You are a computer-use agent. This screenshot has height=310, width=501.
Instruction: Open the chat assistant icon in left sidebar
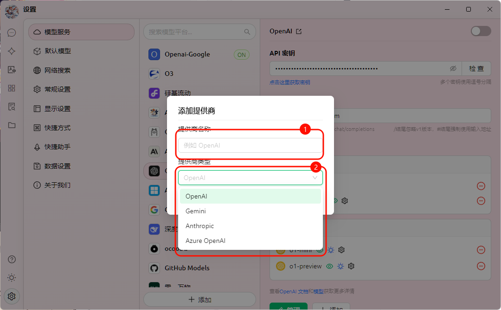pyautogui.click(x=12, y=33)
